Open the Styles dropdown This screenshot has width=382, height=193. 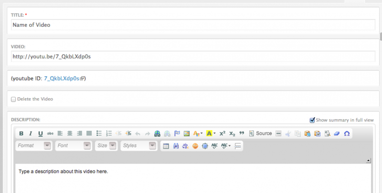tap(138, 146)
